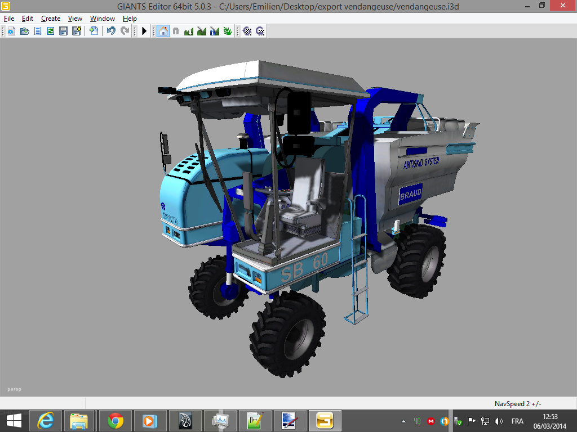Viewport: 577px width, 432px height.
Task: Open the File menu
Action: pyautogui.click(x=9, y=19)
